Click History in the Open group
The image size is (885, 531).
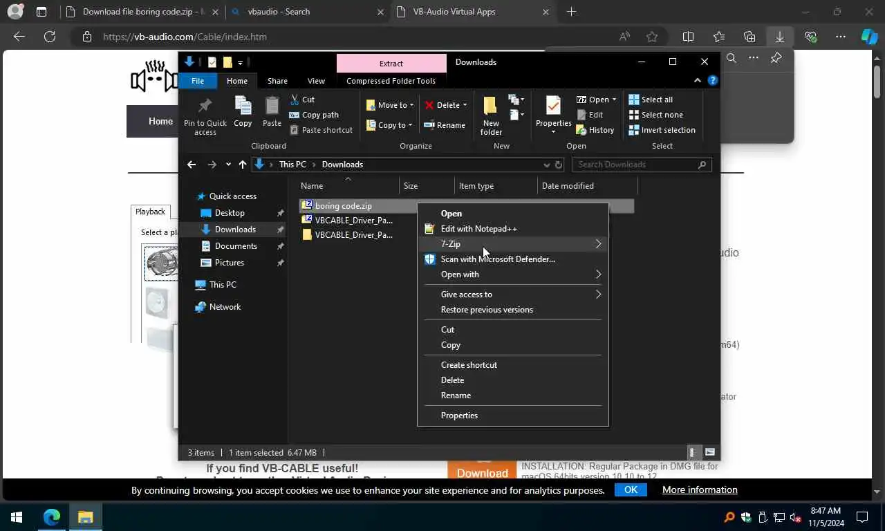[x=595, y=130]
